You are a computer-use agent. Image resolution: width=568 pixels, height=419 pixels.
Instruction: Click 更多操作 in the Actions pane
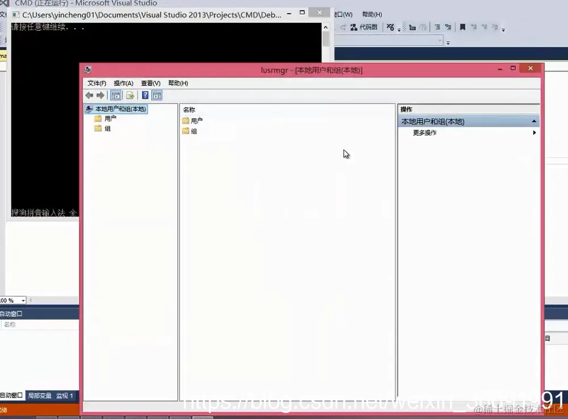pos(424,133)
